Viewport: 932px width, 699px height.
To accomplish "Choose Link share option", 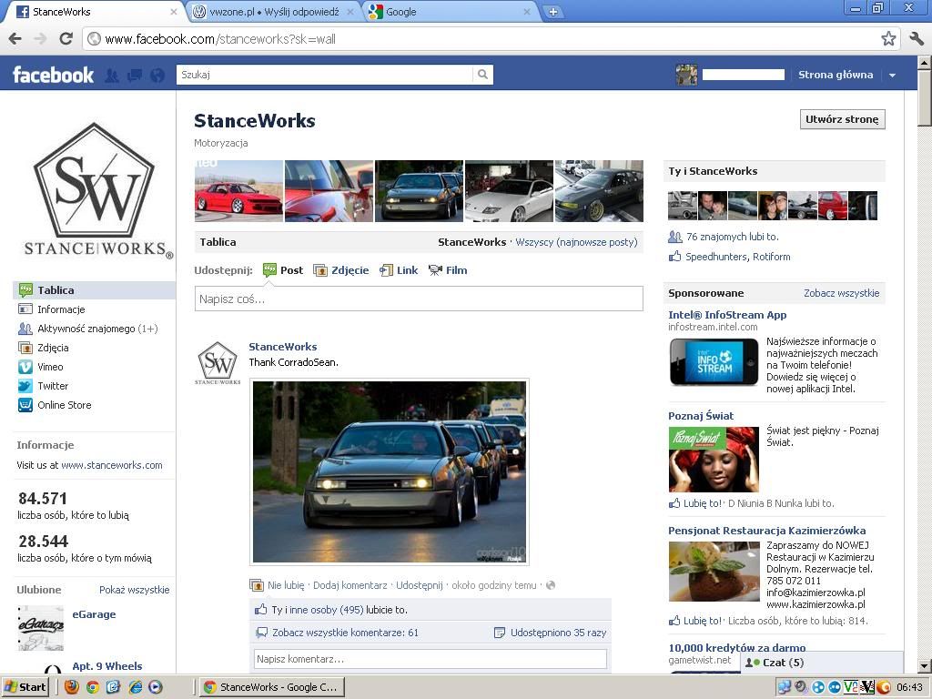I will coord(399,269).
